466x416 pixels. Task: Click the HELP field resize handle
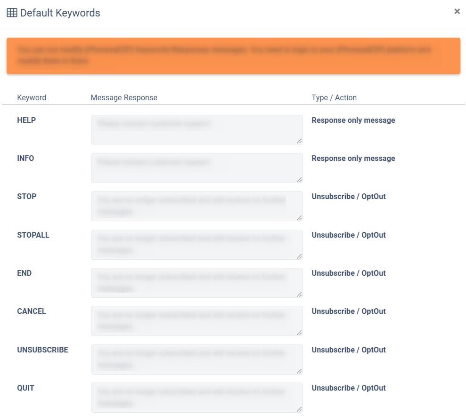coord(299,141)
